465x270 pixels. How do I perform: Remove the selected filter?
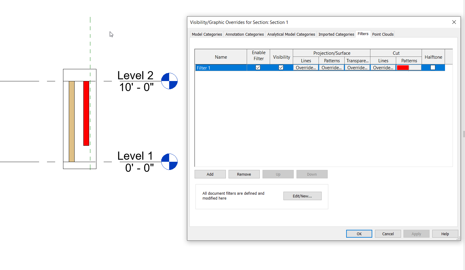click(x=244, y=174)
